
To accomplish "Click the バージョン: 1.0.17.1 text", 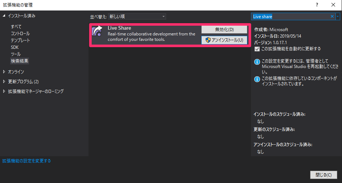I will pos(271,42).
